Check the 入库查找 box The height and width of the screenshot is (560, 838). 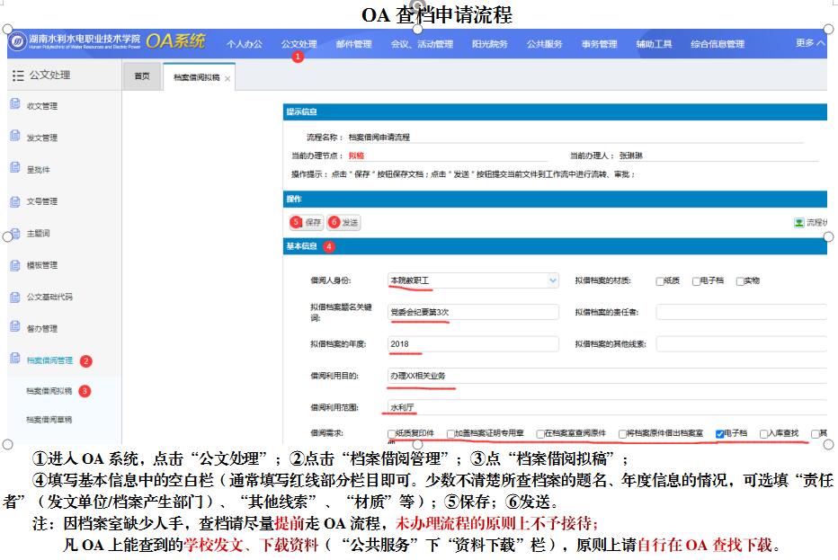tap(763, 434)
